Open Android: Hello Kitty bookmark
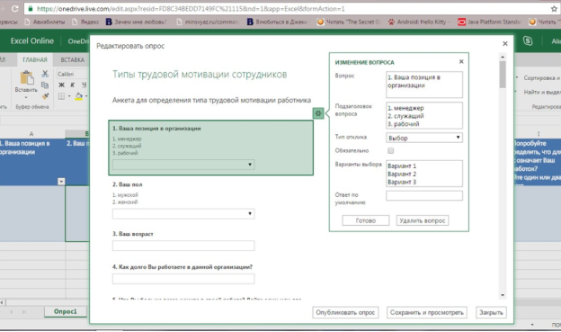 (418, 22)
